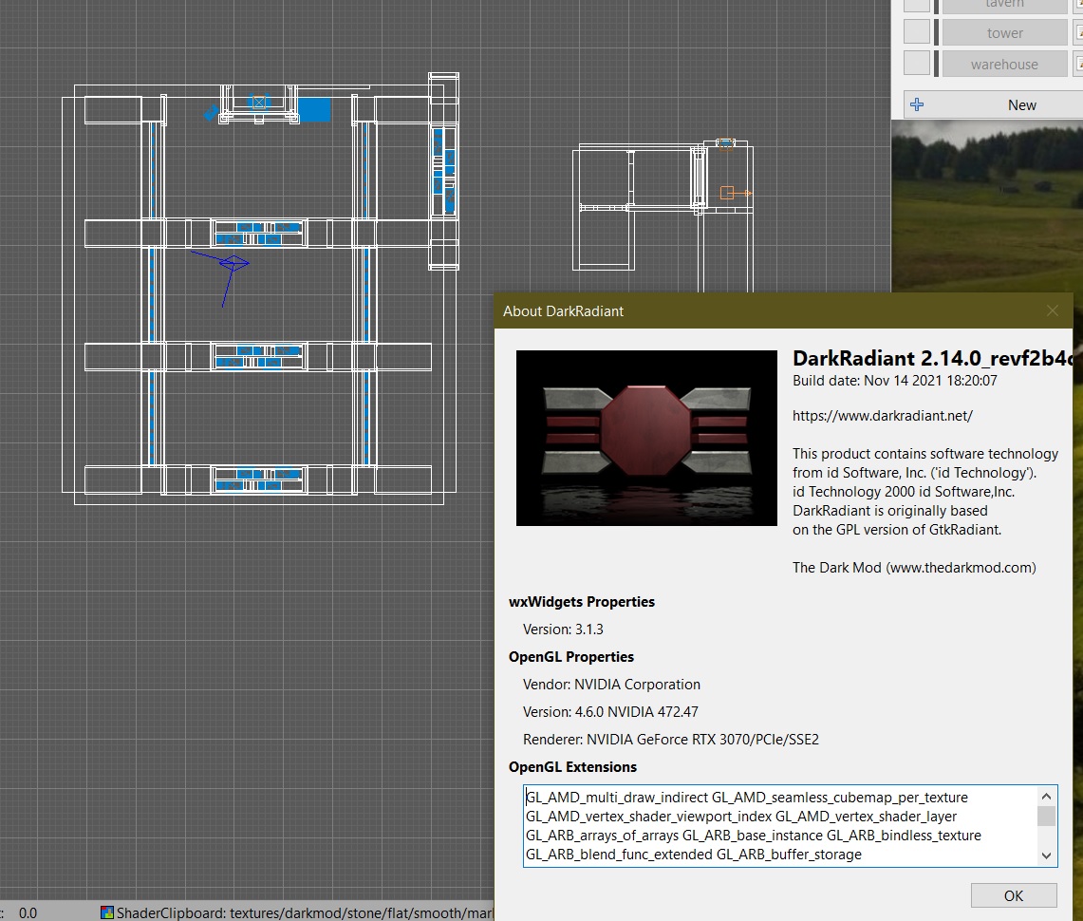Click the ShaderClipboard icon in status bar
Viewport: 1083px width, 921px height.
107,912
